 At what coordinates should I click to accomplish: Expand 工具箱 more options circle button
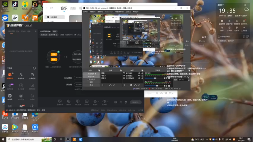click(x=34, y=68)
